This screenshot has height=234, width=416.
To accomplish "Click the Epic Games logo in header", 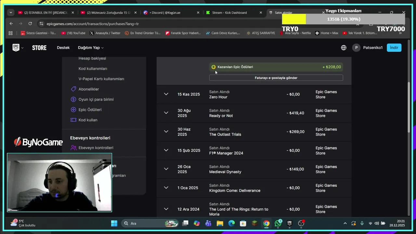I will [x=16, y=47].
